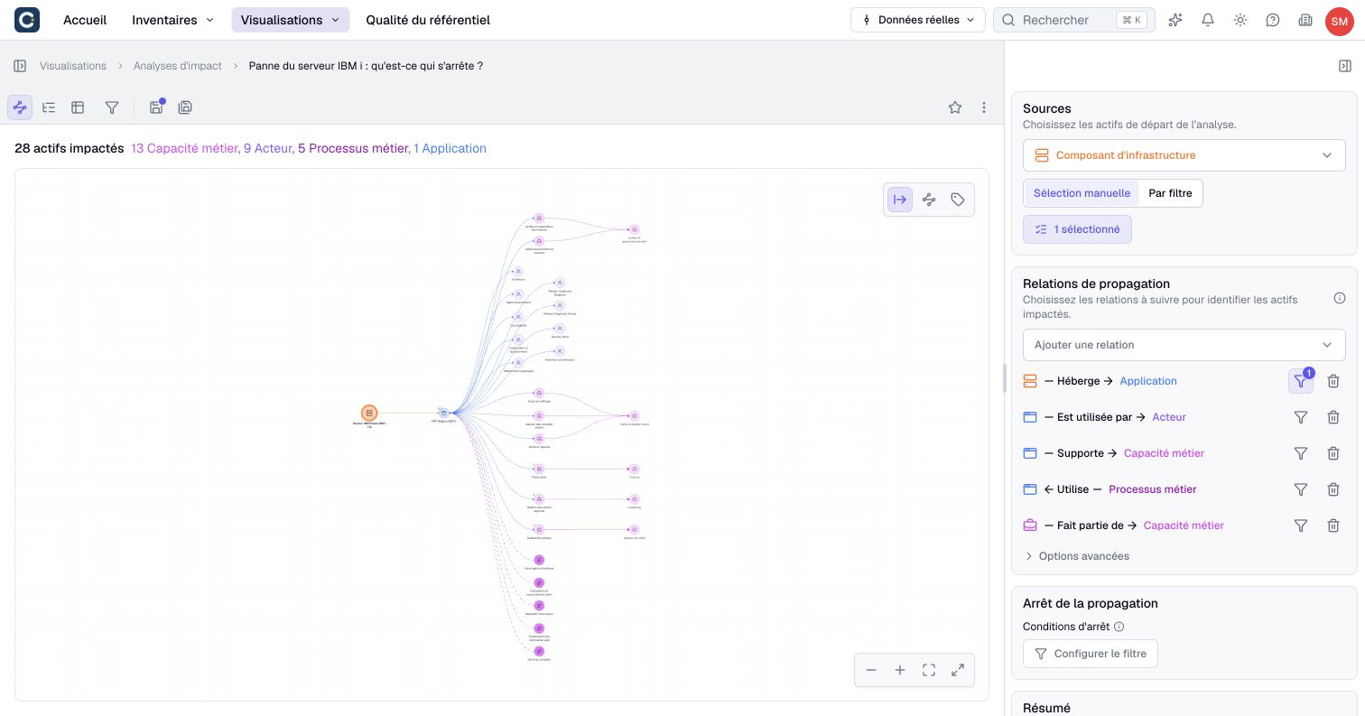
Task: Open Qualité du référentiel page
Action: click(428, 20)
